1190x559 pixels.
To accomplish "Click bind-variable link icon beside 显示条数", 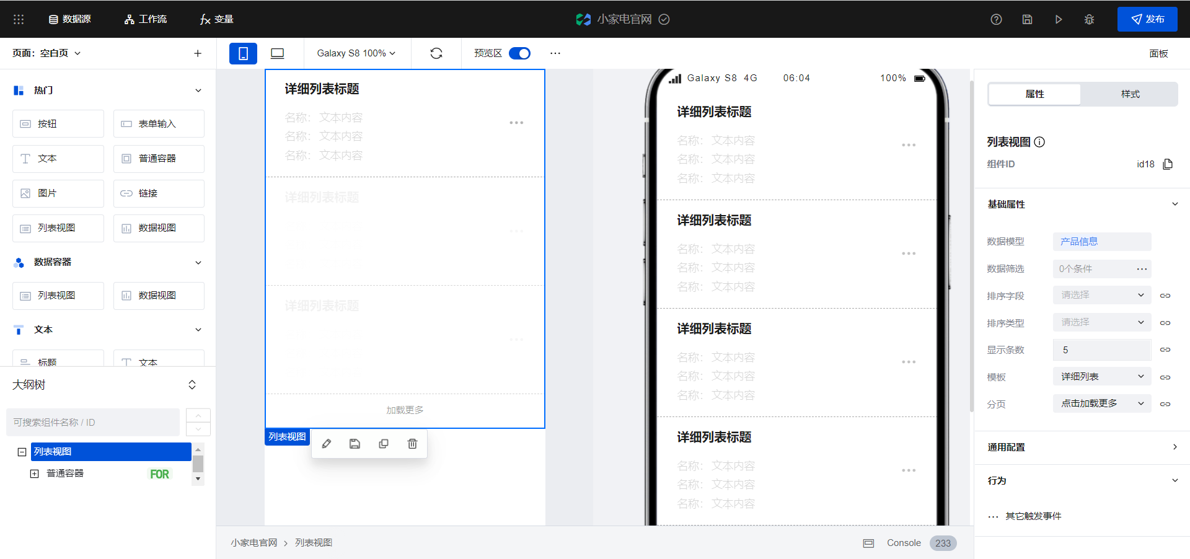I will click(x=1165, y=350).
